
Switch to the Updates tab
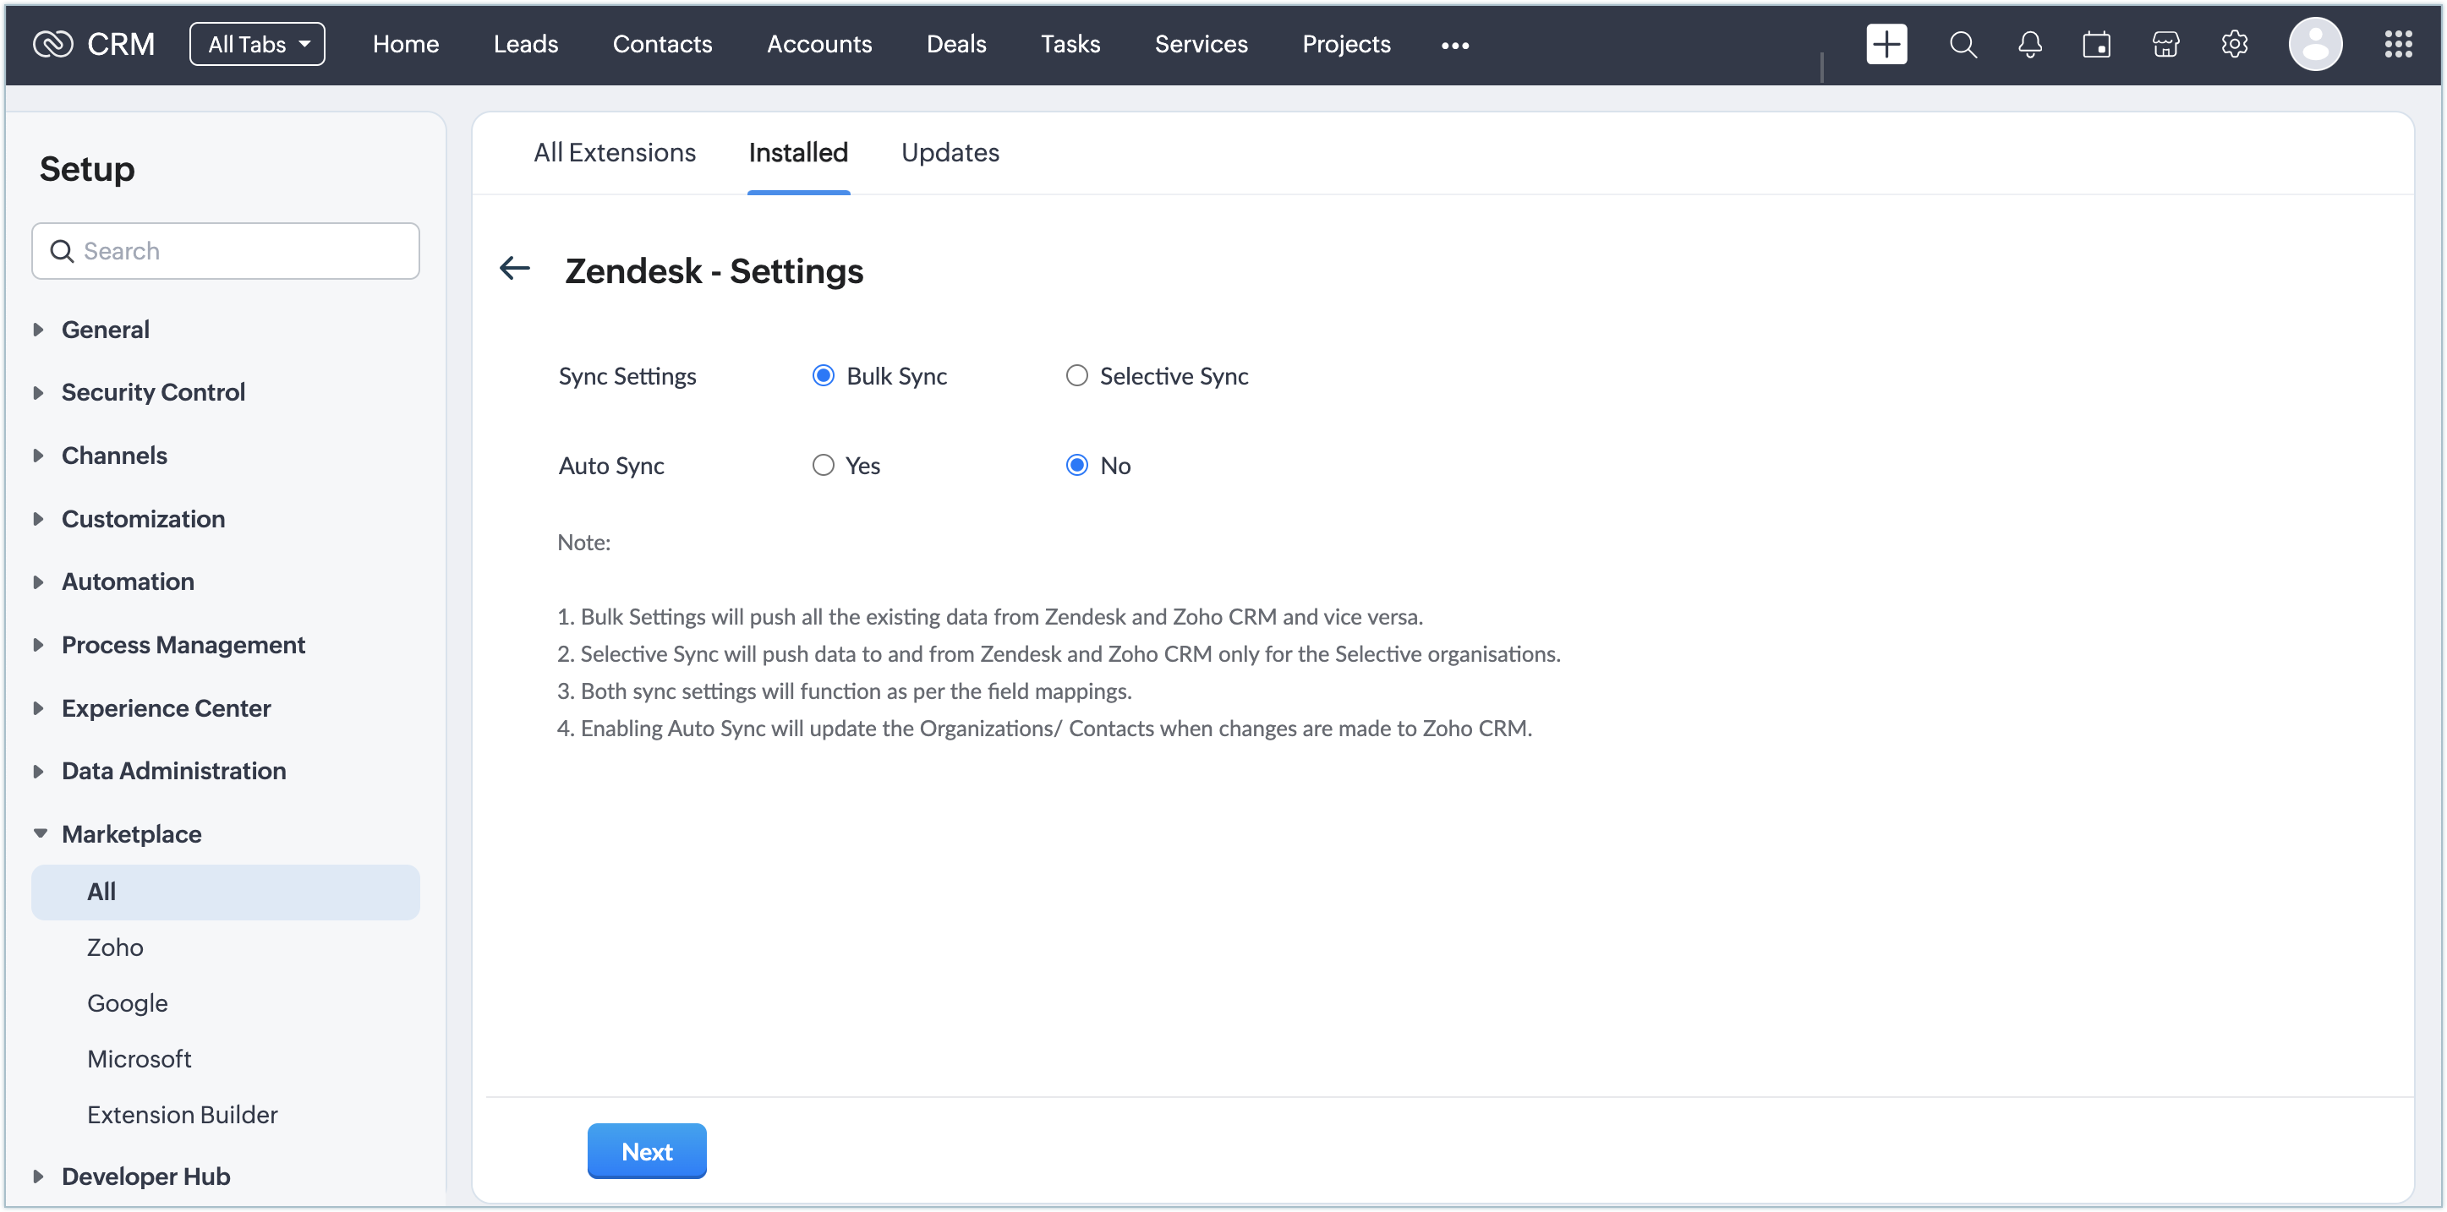tap(950, 152)
